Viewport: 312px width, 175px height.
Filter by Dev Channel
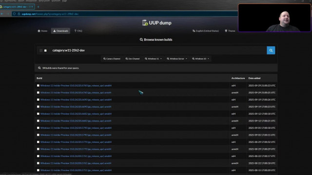tap(133, 59)
